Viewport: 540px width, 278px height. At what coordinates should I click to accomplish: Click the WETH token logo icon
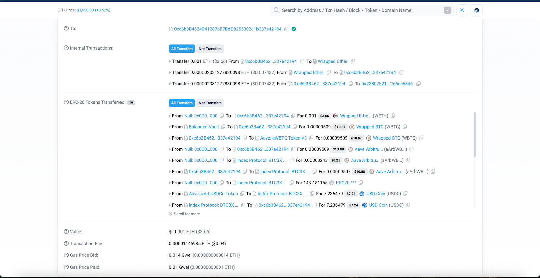click(x=335, y=116)
